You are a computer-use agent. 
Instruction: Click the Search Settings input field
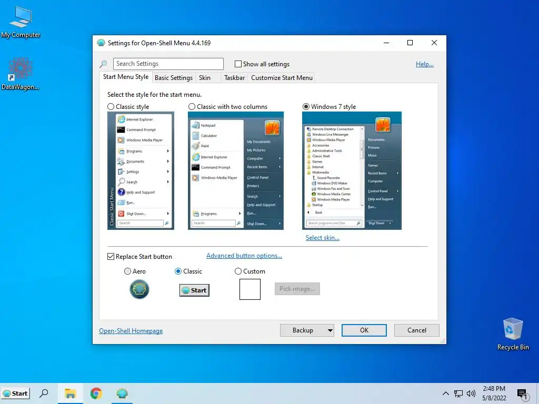168,64
